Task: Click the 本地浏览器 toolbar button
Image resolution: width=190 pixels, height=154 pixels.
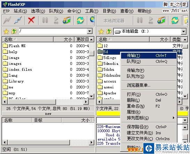Action: (x=114, y=20)
